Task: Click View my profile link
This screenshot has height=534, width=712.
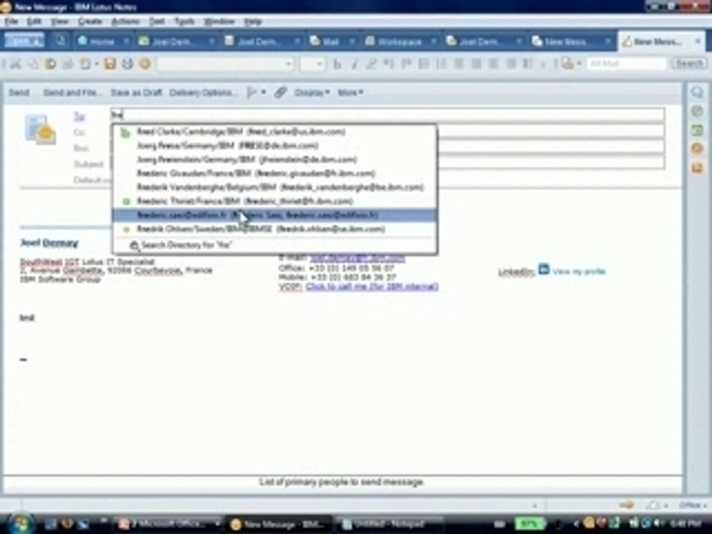Action: 579,271
